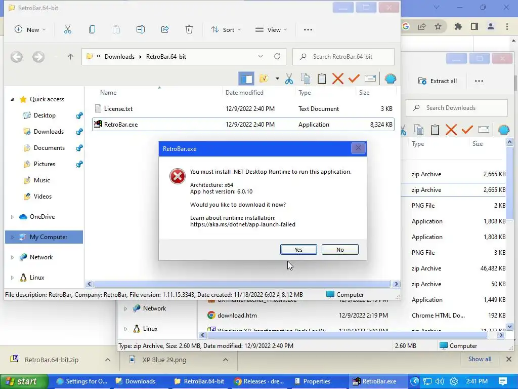The image size is (518, 389).
Task: Open Chrome profile avatar icon
Action: 491,26
